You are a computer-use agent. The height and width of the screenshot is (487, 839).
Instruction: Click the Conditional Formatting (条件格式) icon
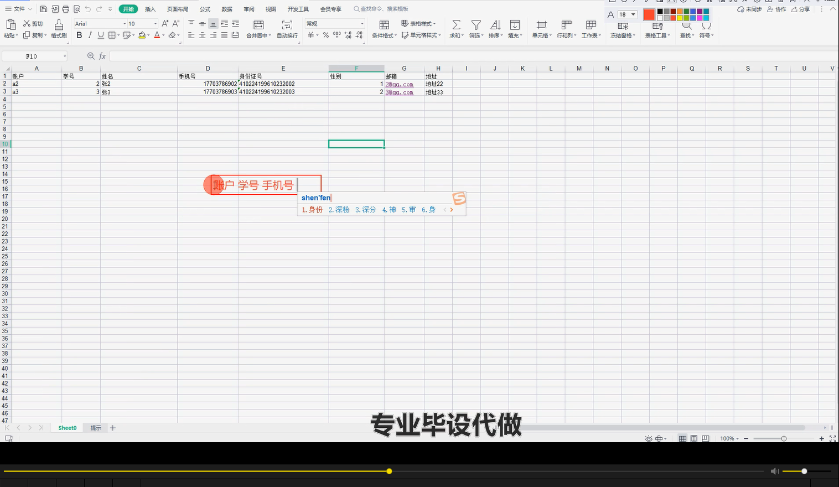click(384, 25)
